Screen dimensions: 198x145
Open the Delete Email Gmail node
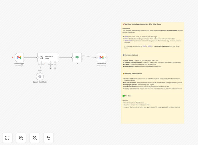[x=102, y=57]
